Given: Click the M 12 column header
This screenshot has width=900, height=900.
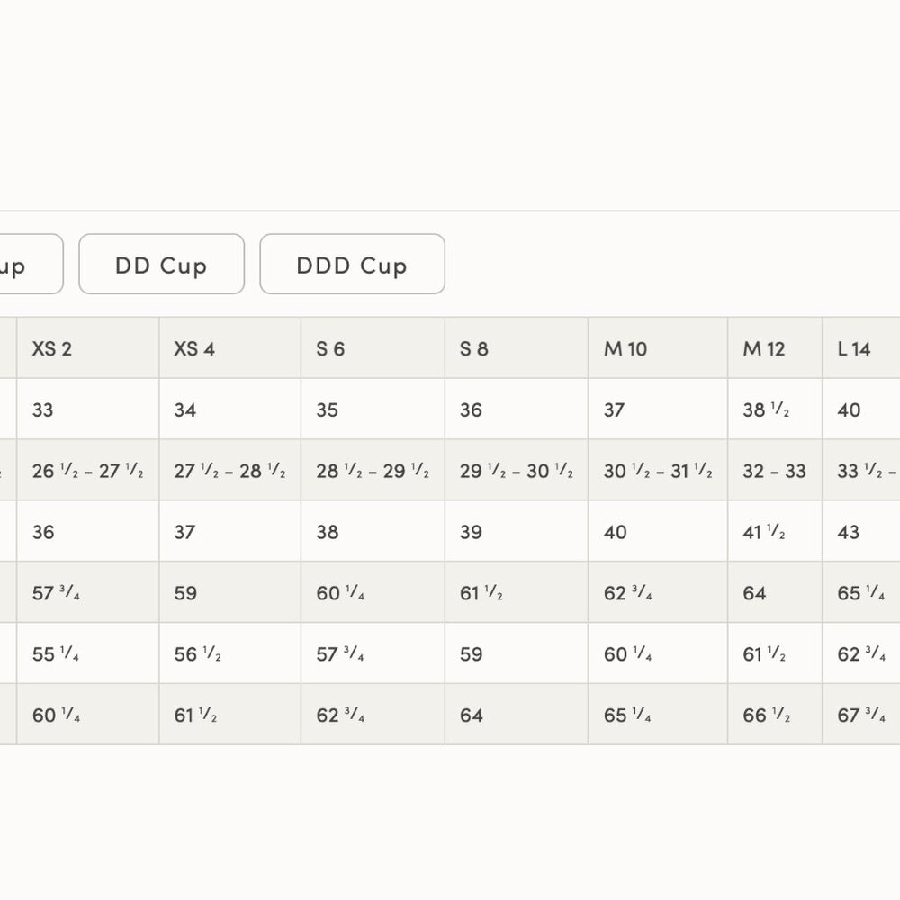Looking at the screenshot, I should [764, 348].
